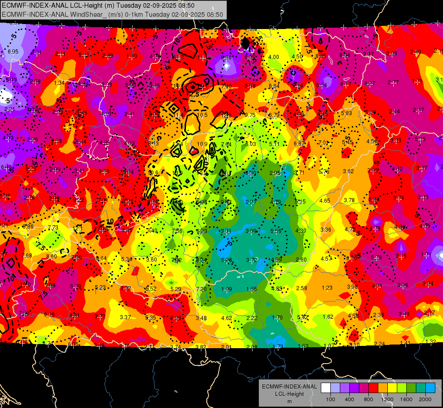This screenshot has height=408, width=443.
Task: Click the grid value 7.64
Action: 226,145
